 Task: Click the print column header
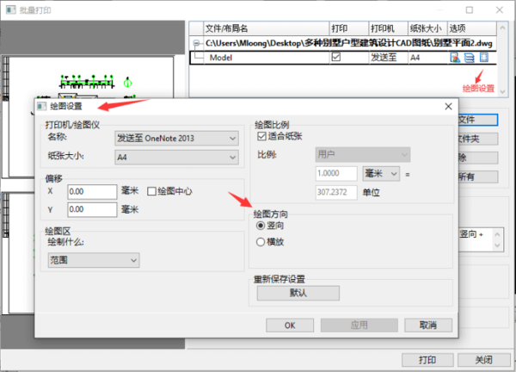[x=349, y=28]
